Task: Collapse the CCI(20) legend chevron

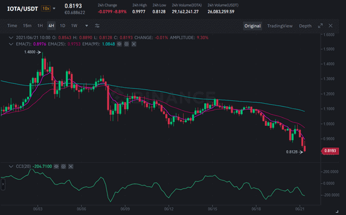Action: tap(11, 167)
